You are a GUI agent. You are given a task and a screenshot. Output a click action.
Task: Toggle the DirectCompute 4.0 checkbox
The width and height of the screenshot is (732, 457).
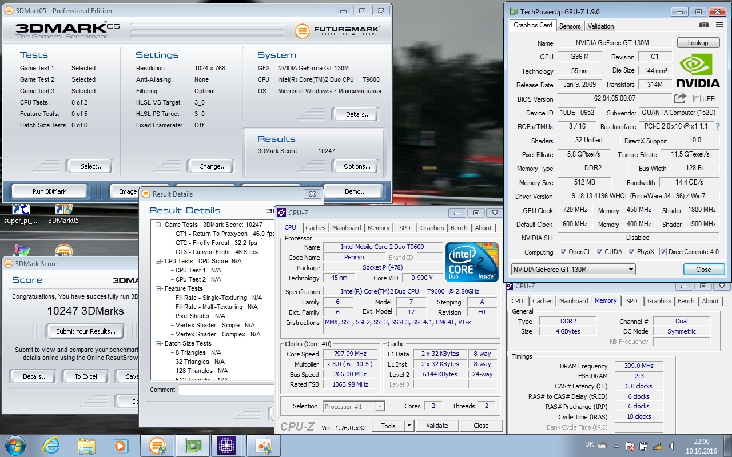point(663,252)
